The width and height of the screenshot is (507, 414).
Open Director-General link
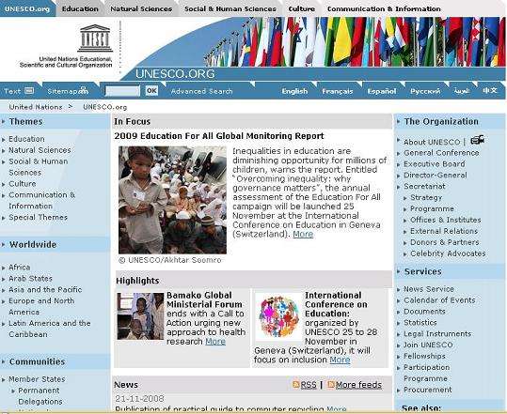tap(435, 176)
